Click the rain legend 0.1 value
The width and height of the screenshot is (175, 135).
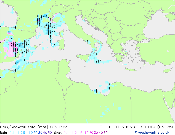pyautogui.click(x=12, y=133)
